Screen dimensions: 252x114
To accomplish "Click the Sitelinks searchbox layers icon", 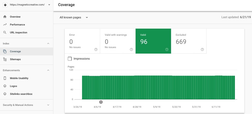I will coord(5,94).
